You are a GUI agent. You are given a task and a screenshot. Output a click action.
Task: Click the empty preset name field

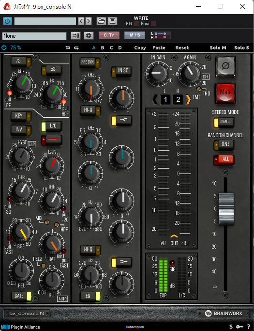click(45, 21)
